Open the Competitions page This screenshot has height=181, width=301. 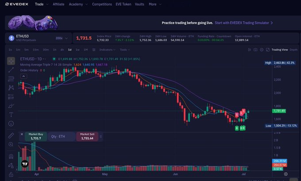[102, 4]
